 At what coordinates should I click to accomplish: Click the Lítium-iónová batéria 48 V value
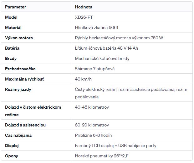click(106, 48)
